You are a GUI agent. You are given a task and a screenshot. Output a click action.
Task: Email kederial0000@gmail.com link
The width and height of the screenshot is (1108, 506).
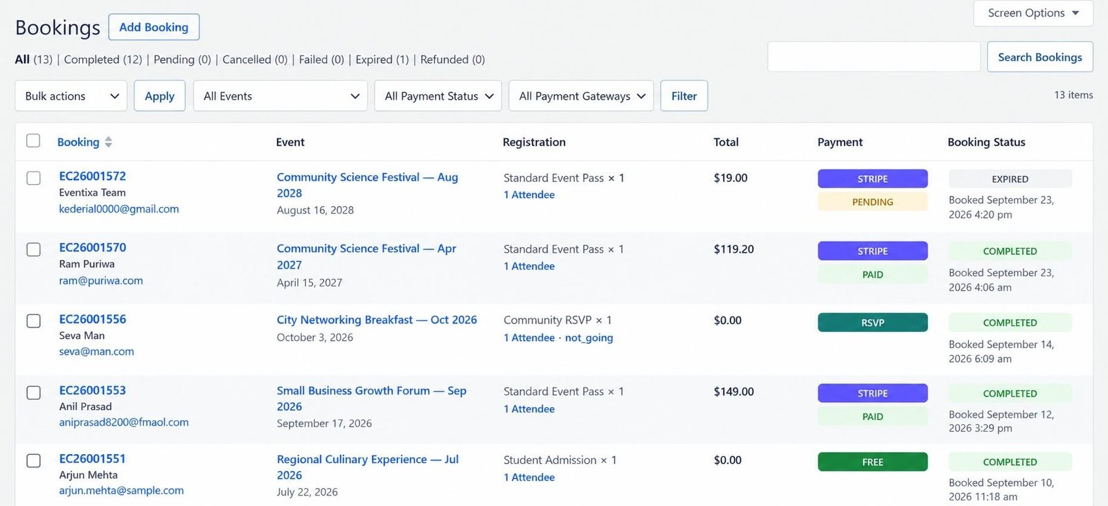[118, 209]
